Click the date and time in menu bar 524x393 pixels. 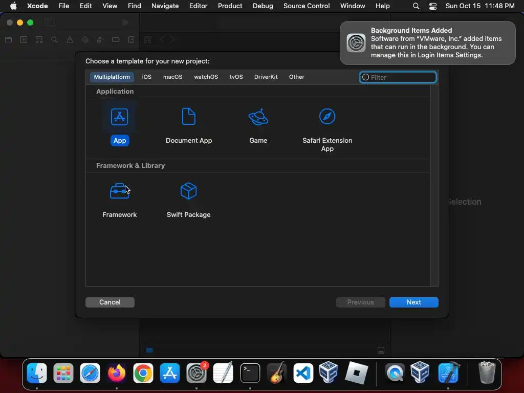point(480,6)
